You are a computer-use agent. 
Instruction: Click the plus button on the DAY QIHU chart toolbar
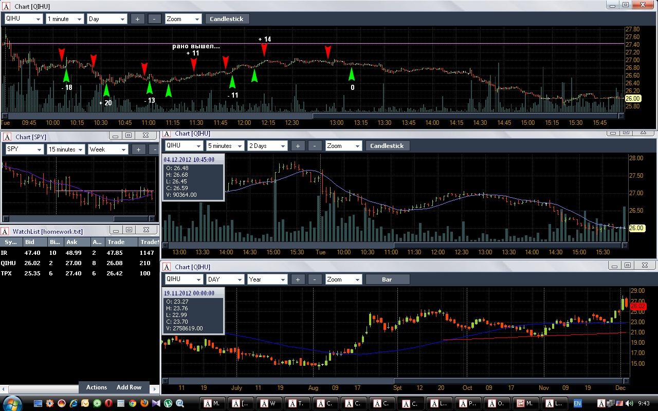298,279
